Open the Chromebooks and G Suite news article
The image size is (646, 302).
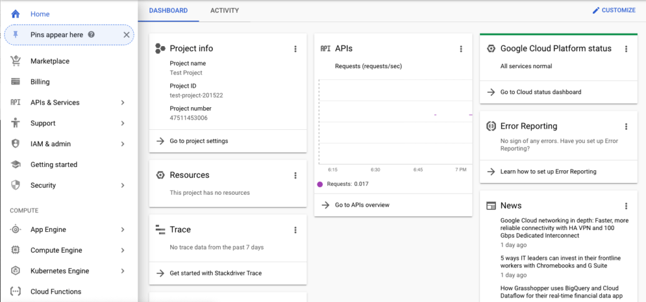tap(560, 262)
